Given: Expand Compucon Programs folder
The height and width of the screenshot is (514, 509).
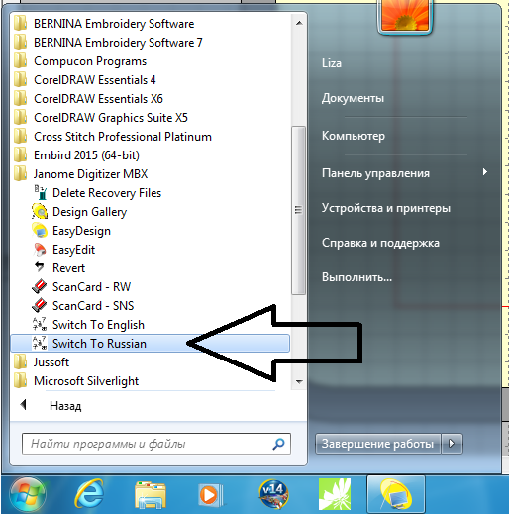Looking at the screenshot, I should coord(80,61).
